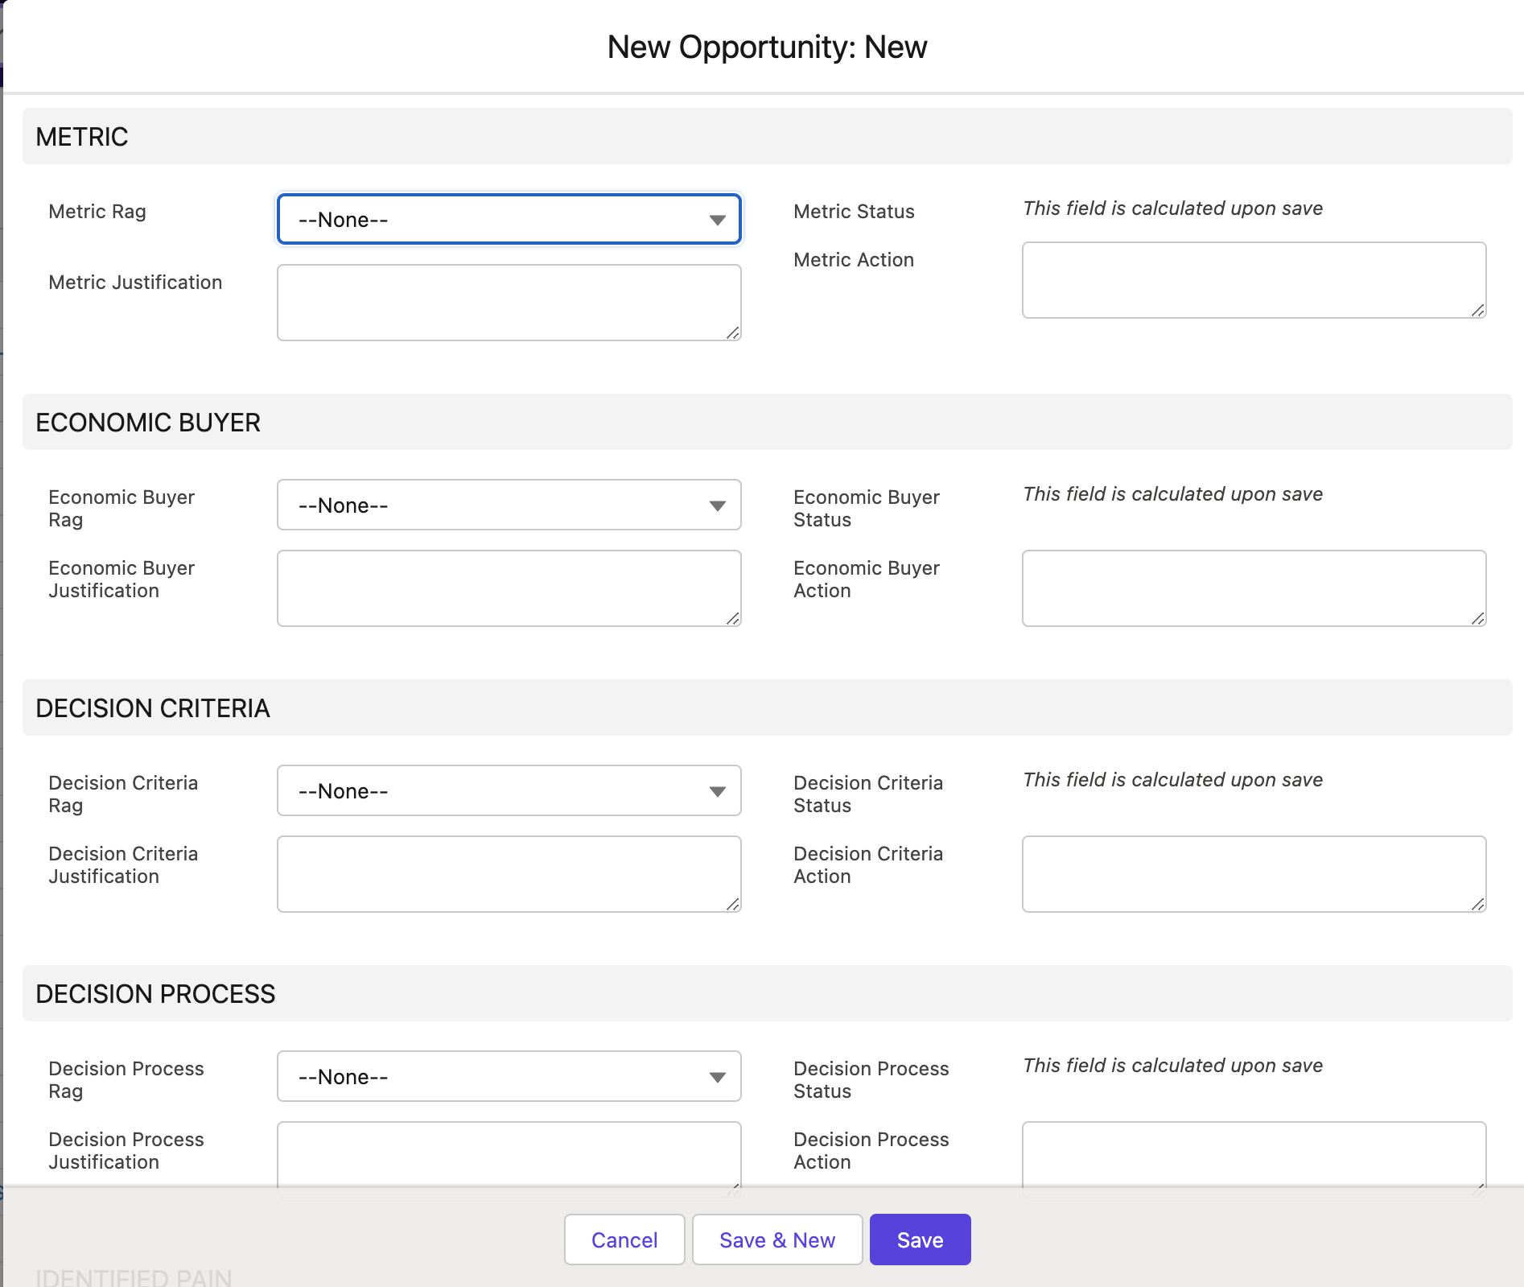Expand the Economic Buyer Rag picklist
The width and height of the screenshot is (1524, 1287).
(509, 505)
